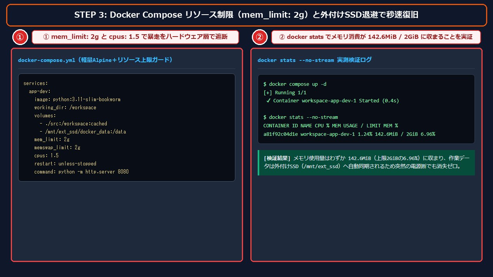The height and width of the screenshot is (277, 493).
Task: Select the "- ./src:/workspace:cached" volume entry
Action: pyautogui.click(x=73, y=123)
